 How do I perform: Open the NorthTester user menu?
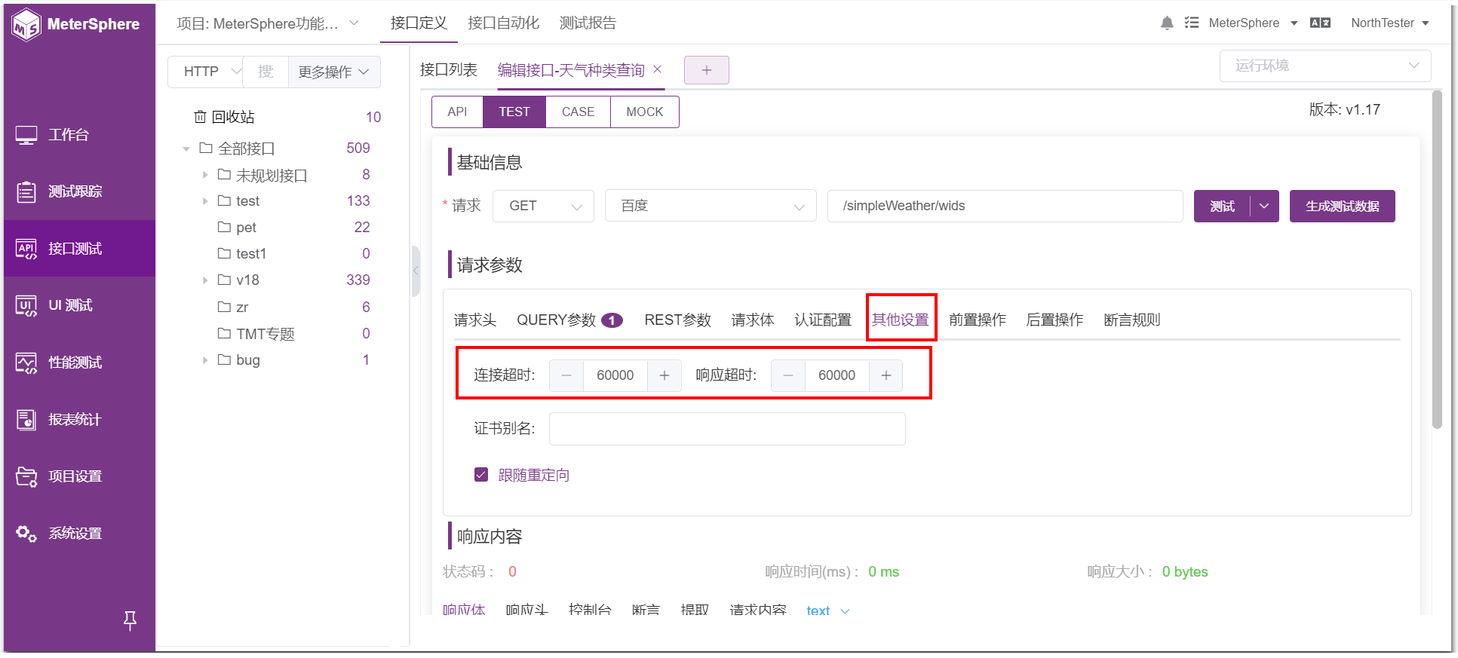coord(1390,23)
